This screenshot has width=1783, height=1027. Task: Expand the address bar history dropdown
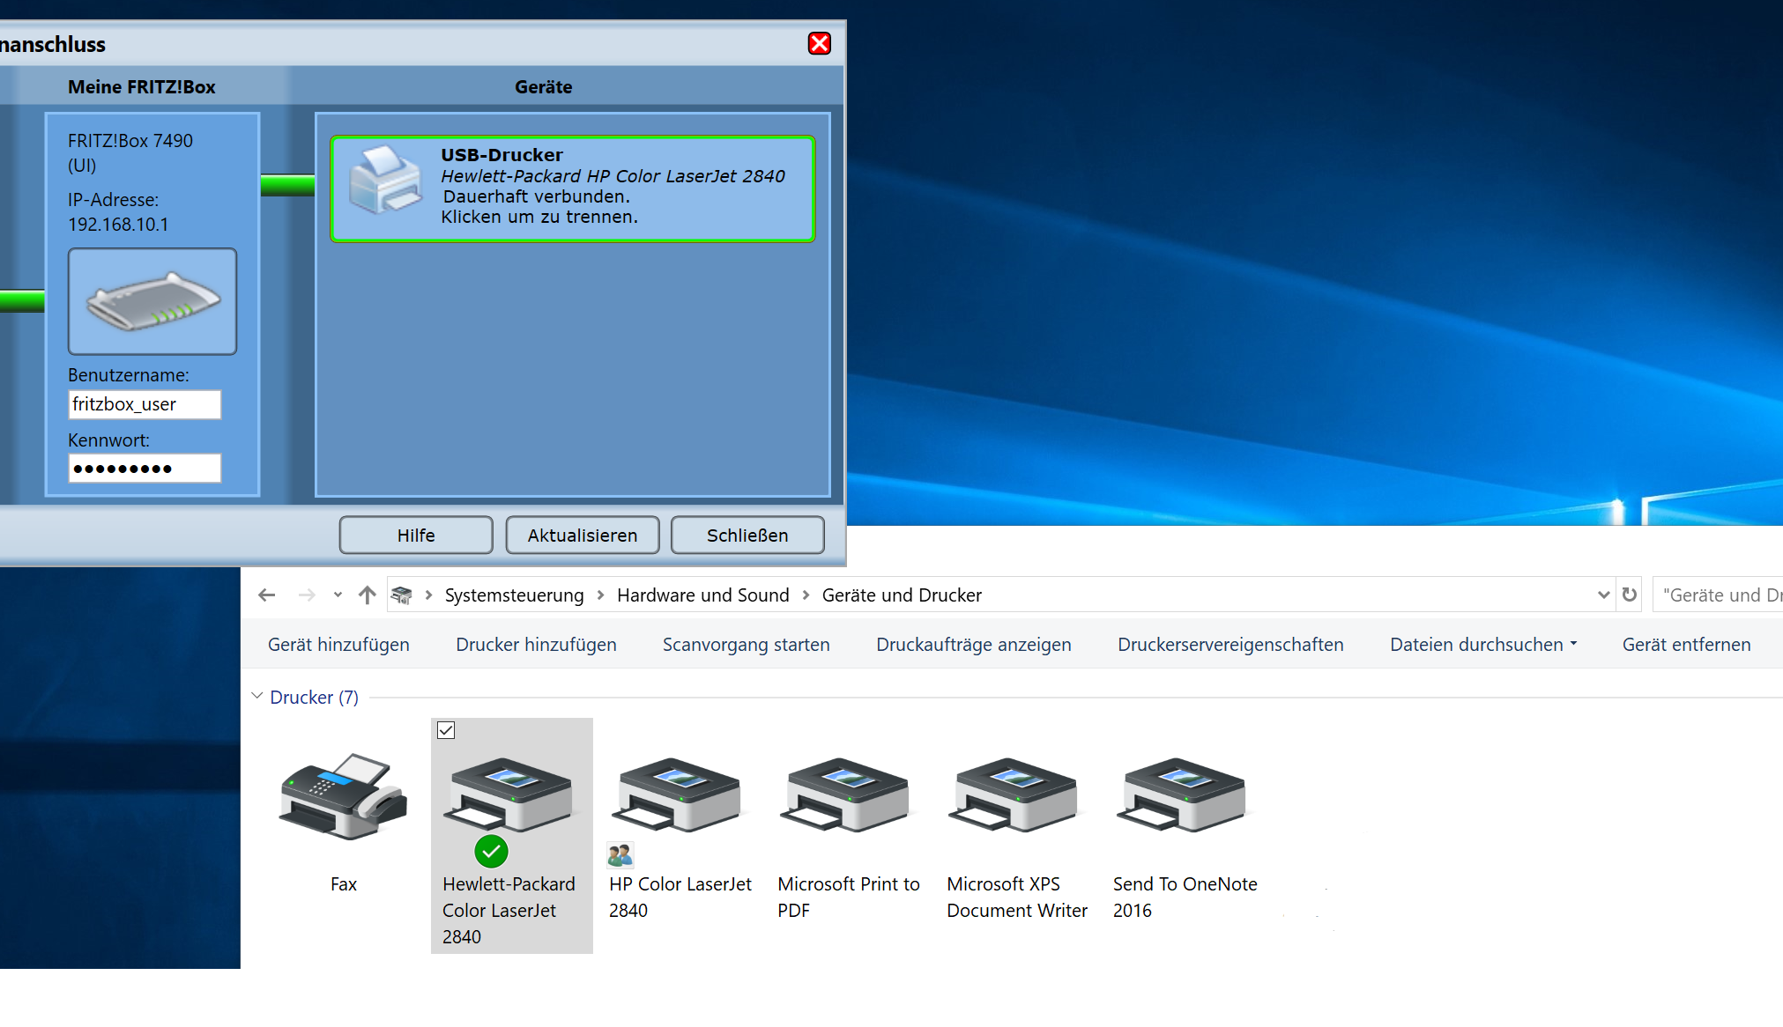(1603, 595)
